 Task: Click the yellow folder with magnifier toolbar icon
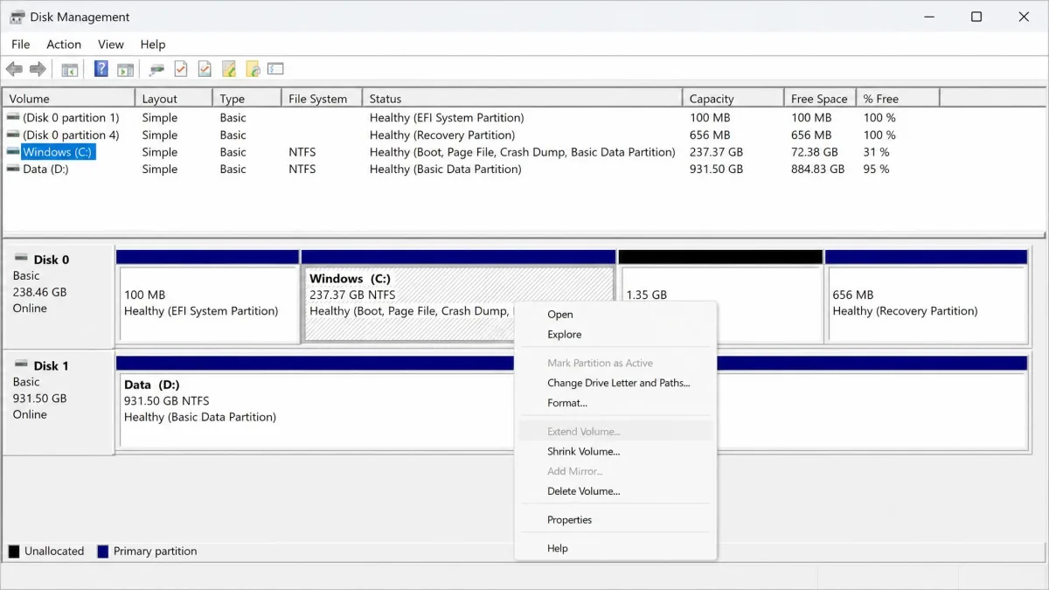click(x=254, y=68)
